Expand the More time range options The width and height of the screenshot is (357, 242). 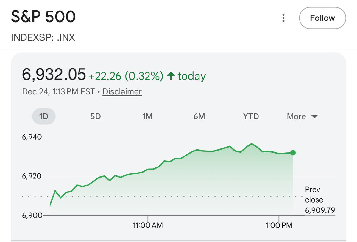[302, 117]
